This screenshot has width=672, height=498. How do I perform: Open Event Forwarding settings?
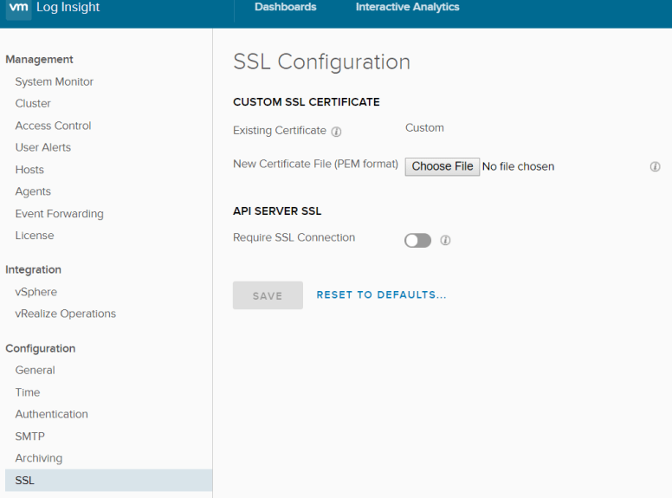(x=59, y=214)
